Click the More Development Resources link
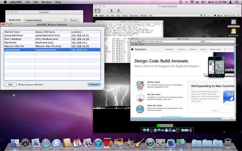242x151 pixels. [172, 117]
